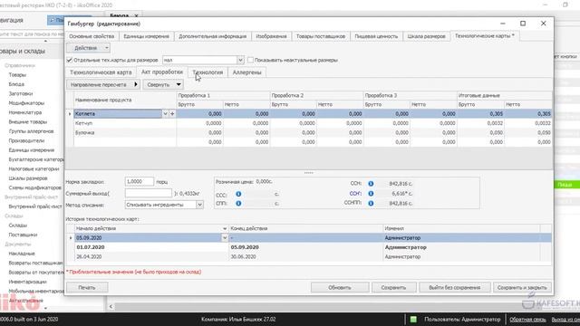This screenshot has height=326, width=580.
Task: Open Товары in the navigation sidebar
Action: tap(17, 75)
